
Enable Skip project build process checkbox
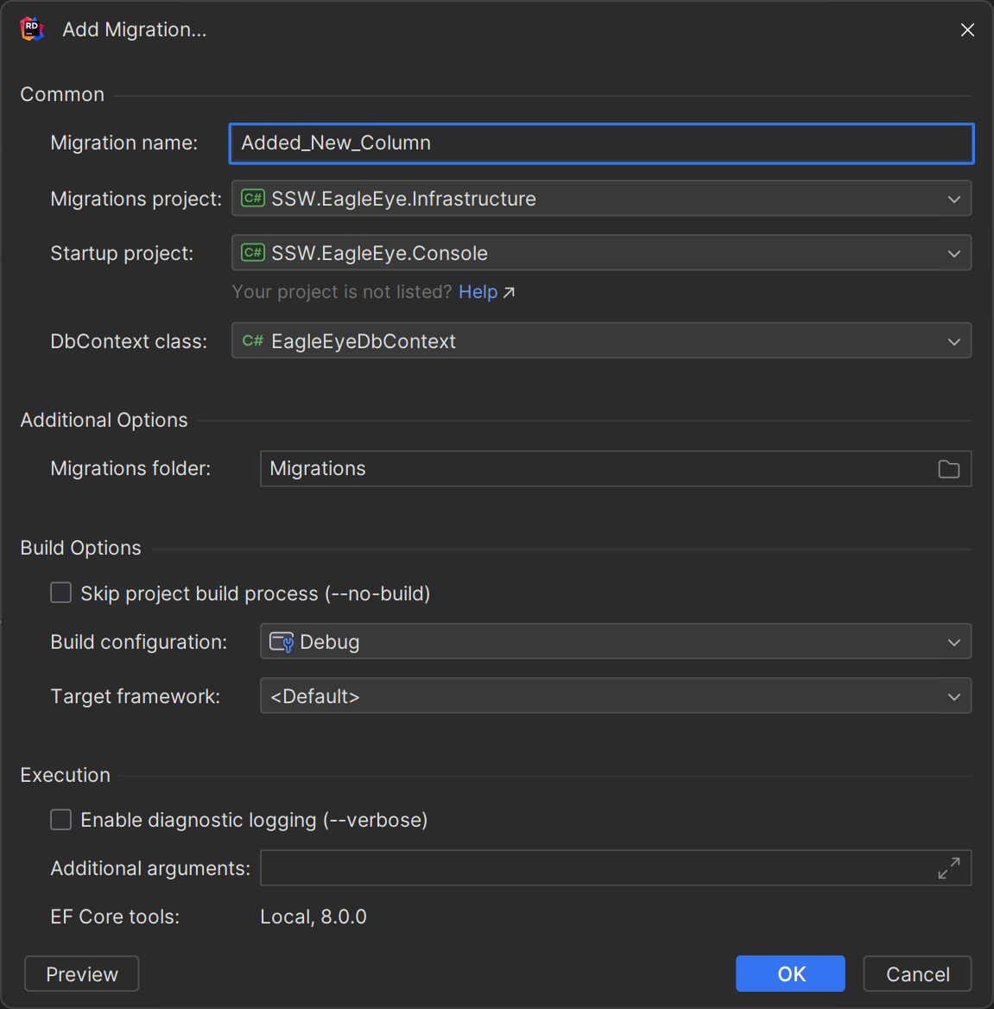[x=61, y=593]
